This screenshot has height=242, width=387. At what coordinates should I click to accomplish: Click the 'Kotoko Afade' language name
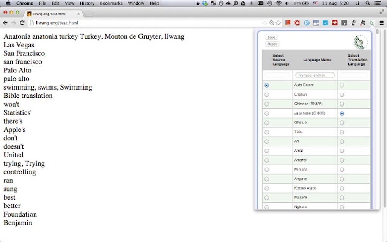tap(305, 188)
